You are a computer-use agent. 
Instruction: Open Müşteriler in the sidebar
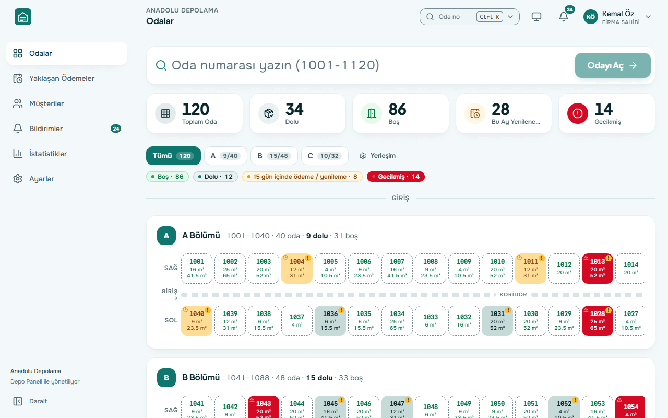[x=67, y=103]
